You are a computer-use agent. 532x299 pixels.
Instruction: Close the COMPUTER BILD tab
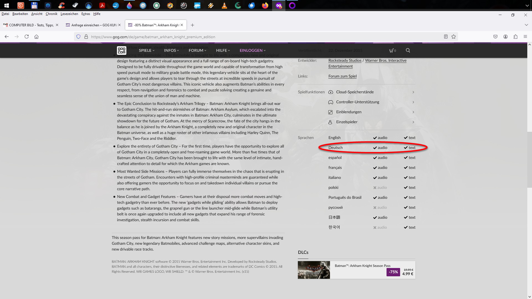57,25
